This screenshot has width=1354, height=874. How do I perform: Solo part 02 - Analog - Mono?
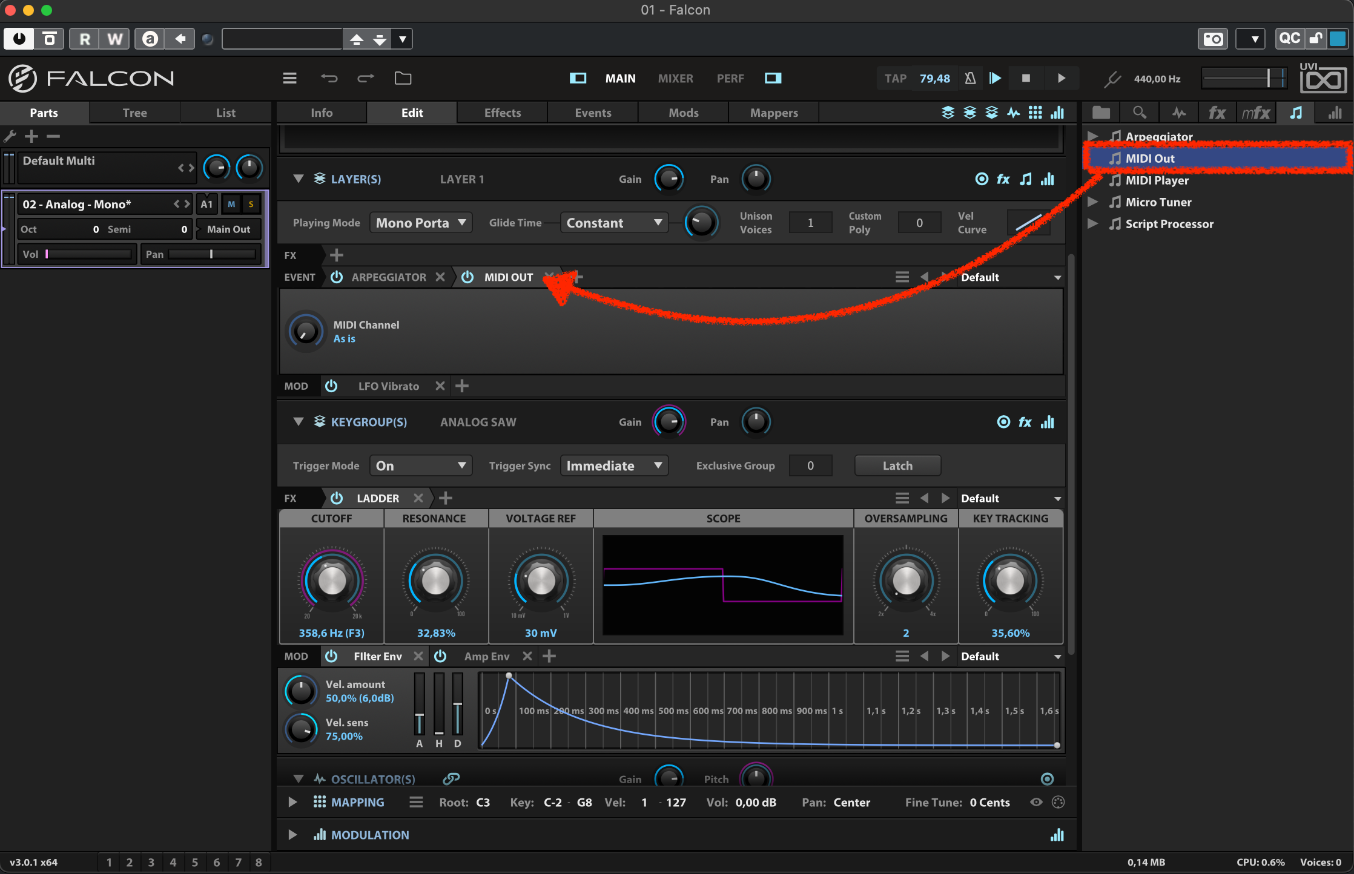click(250, 204)
